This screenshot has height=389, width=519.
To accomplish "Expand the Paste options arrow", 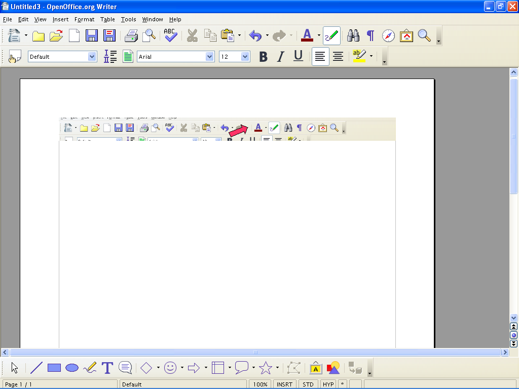I will [x=239, y=35].
